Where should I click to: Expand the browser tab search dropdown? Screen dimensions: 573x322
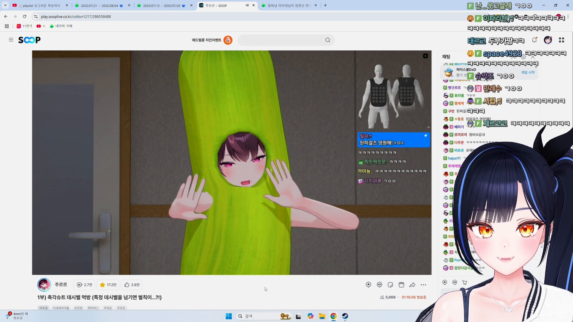(x=5, y=5)
